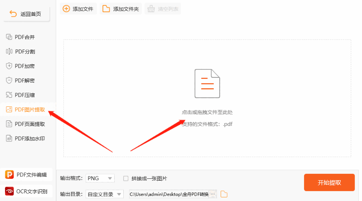Click the PDF页面提取 page icon

9,124
